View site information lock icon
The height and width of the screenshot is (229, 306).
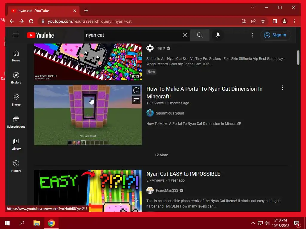click(x=43, y=21)
